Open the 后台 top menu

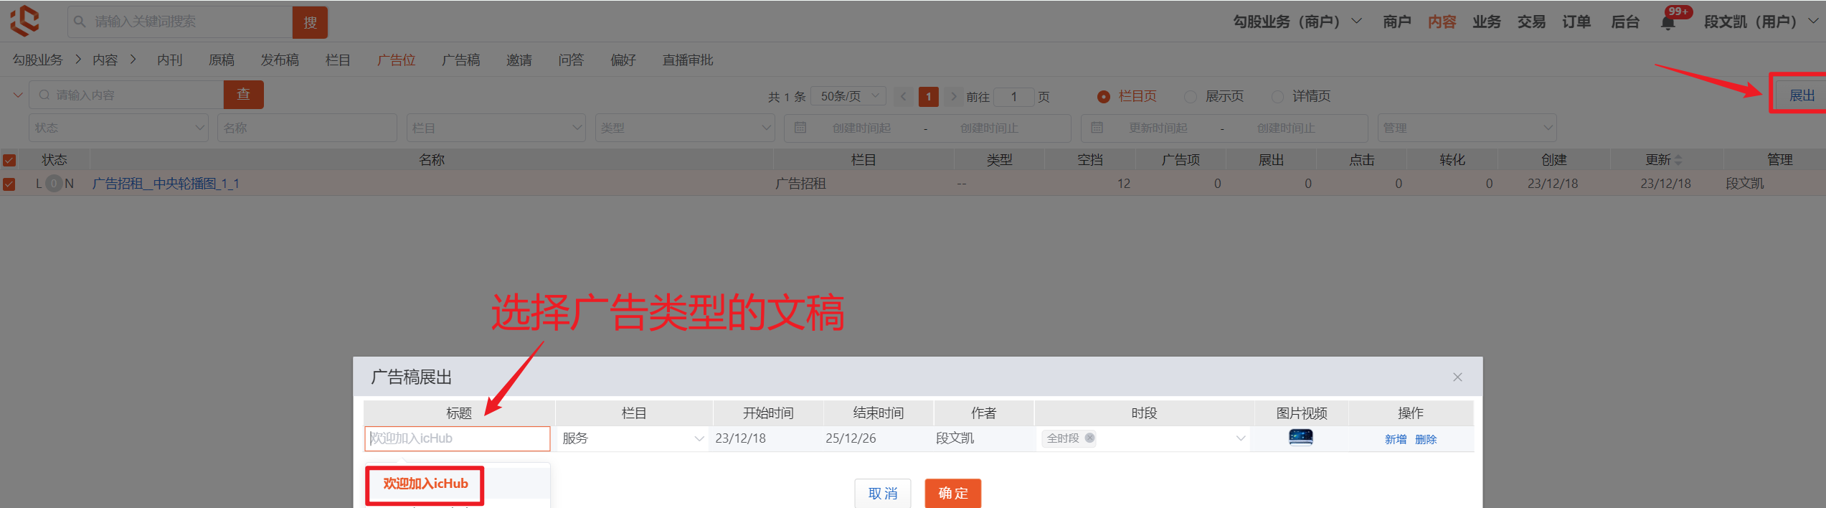click(1625, 22)
